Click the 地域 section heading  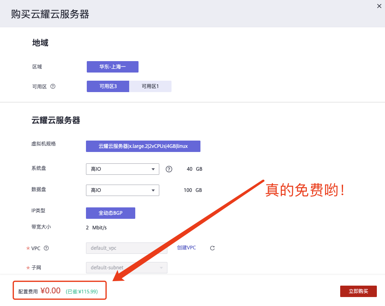(x=40, y=43)
